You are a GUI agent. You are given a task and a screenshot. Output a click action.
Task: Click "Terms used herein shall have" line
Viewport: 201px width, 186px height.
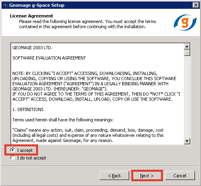click(x=63, y=120)
